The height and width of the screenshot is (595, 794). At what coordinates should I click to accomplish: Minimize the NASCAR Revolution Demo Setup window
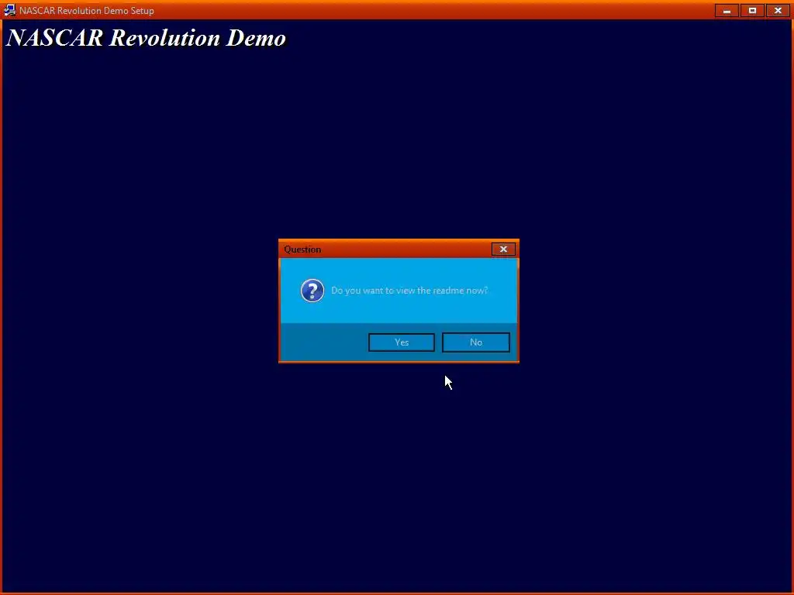[x=727, y=10]
